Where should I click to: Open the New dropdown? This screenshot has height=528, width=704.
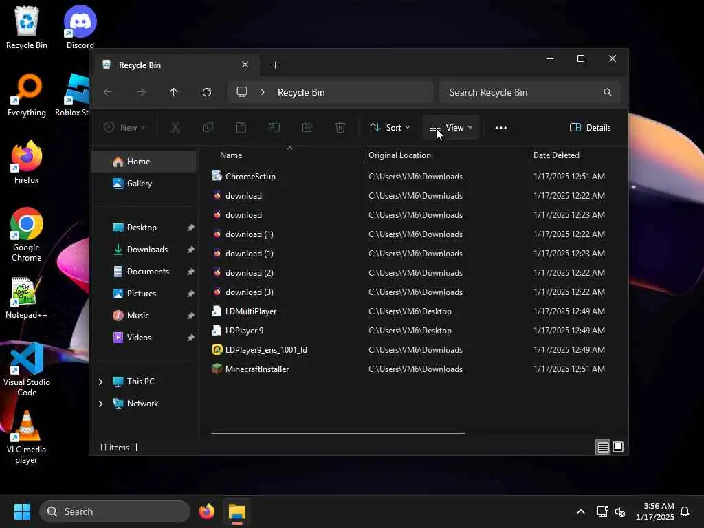(124, 127)
